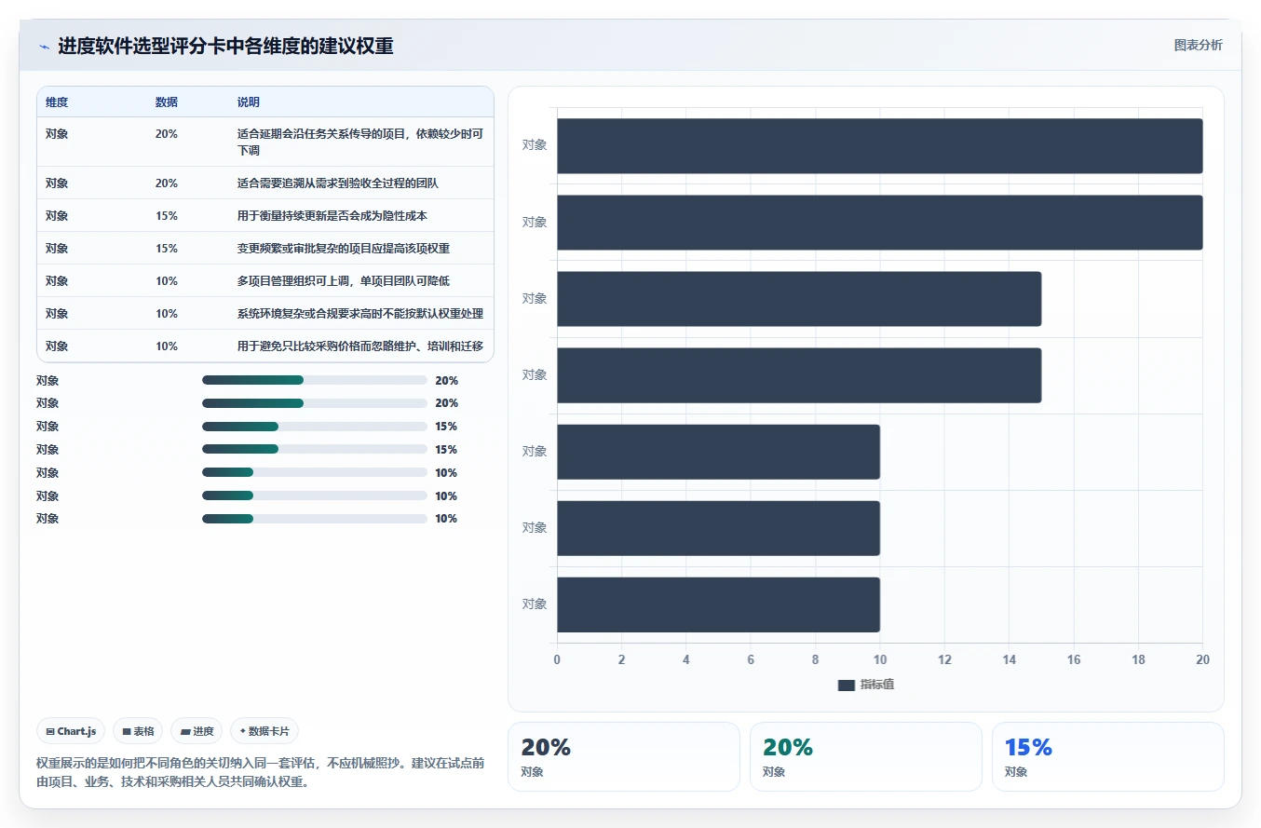Click the row 用于避免只比较采购价格而忽略维护、培训和迁移
1261x828 pixels.
[x=265, y=346]
